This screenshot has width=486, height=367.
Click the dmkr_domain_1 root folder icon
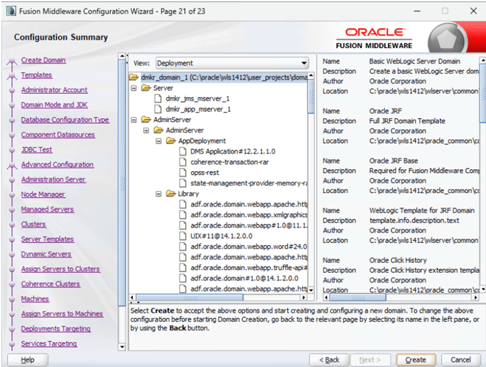134,77
